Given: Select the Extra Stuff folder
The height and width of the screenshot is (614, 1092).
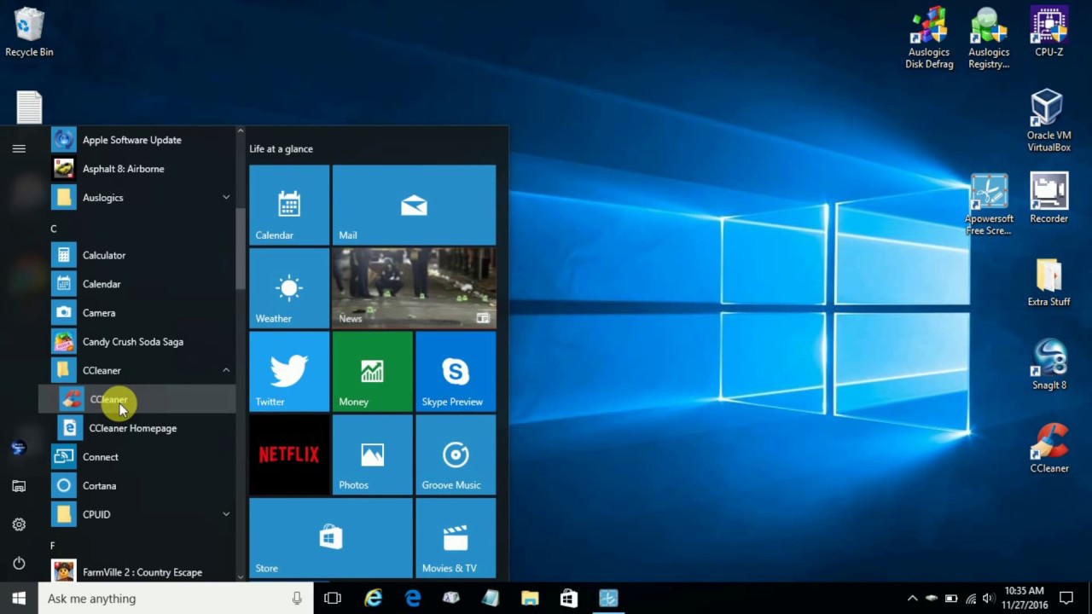Looking at the screenshot, I should [x=1048, y=281].
